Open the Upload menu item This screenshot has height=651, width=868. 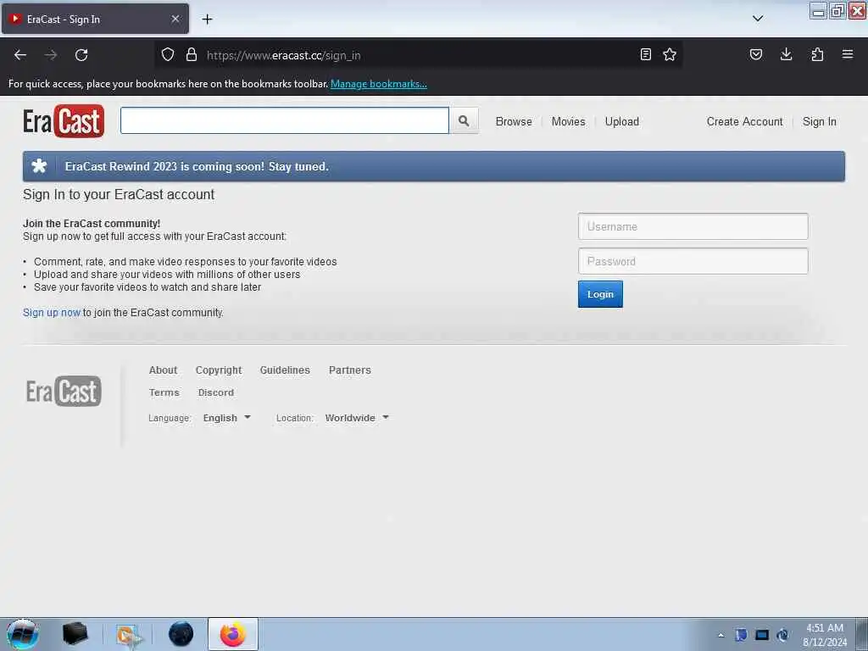pos(621,121)
